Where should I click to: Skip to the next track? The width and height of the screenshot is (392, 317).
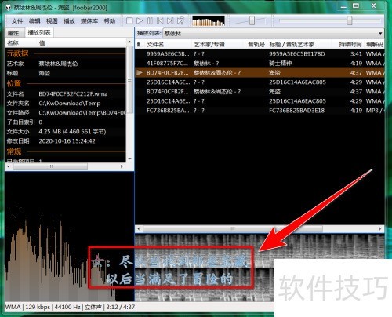170,21
